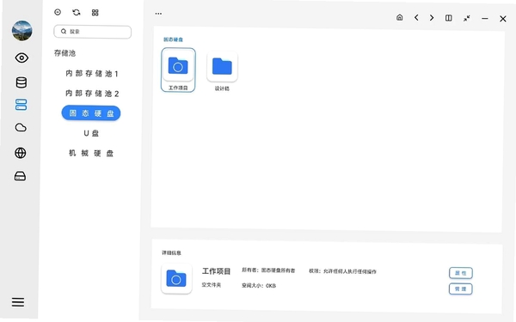Click the 空间大小: 0KB text
516x322 pixels.
(259, 286)
